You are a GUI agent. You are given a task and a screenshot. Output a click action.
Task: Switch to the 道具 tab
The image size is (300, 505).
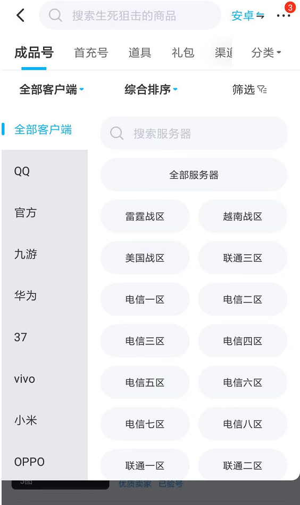[x=140, y=52]
